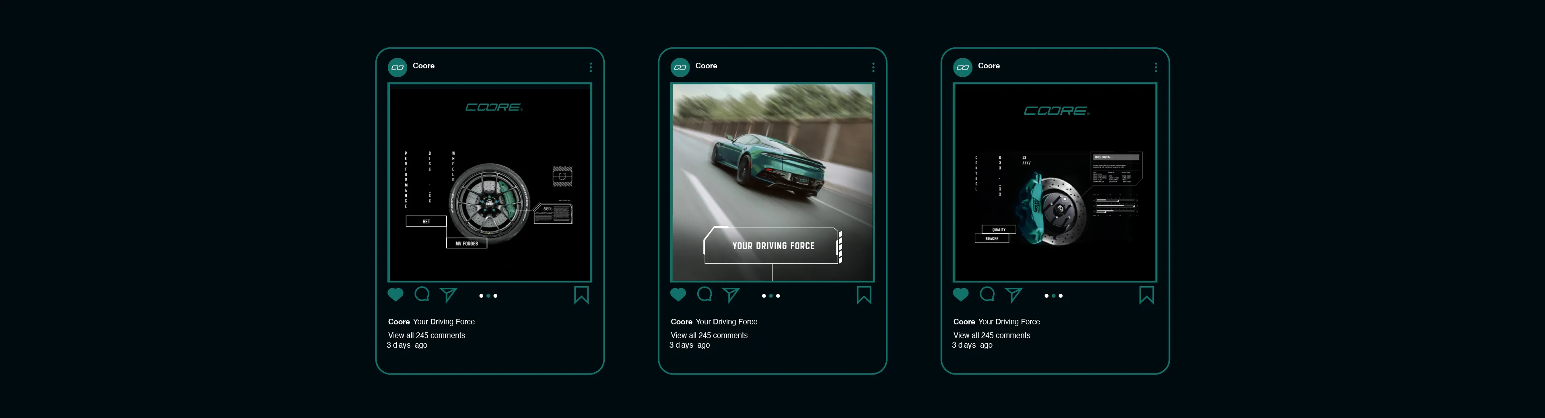
Task: Click the carousel dots under the green car post
Action: [771, 296]
